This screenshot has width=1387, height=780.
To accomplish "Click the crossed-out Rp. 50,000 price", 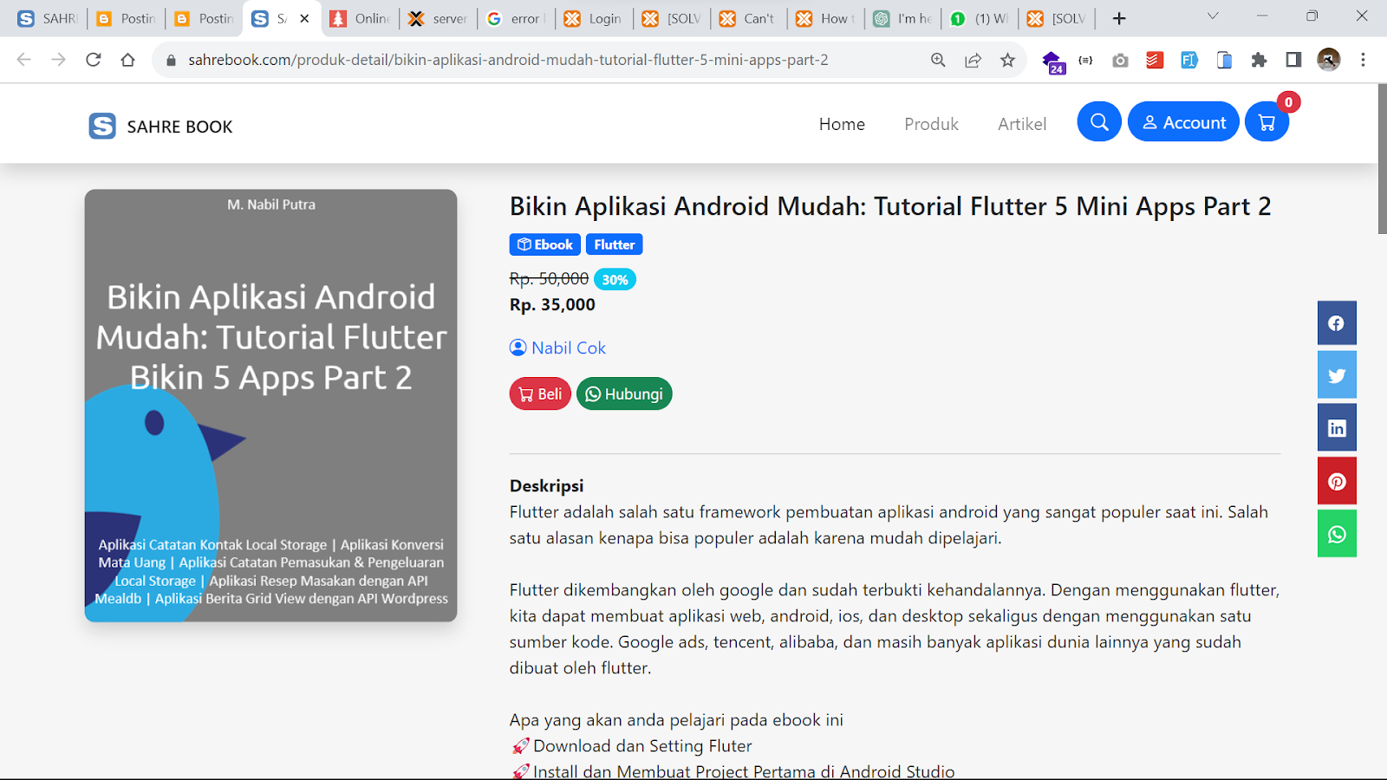I will (549, 278).
